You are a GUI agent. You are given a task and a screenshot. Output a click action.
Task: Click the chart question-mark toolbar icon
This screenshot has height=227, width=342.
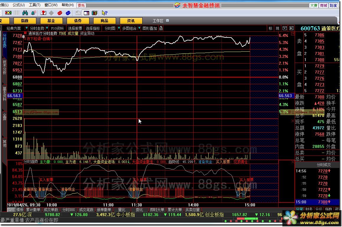coord(43,13)
